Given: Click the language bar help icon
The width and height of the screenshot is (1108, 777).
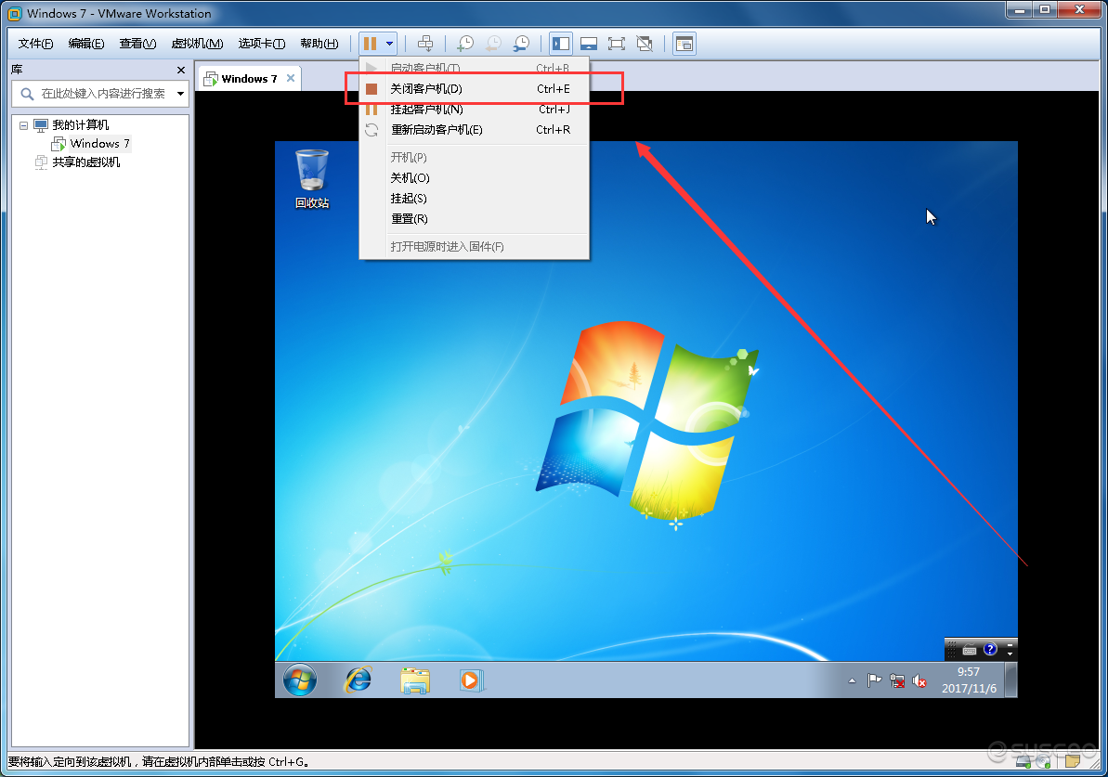Looking at the screenshot, I should point(990,649).
